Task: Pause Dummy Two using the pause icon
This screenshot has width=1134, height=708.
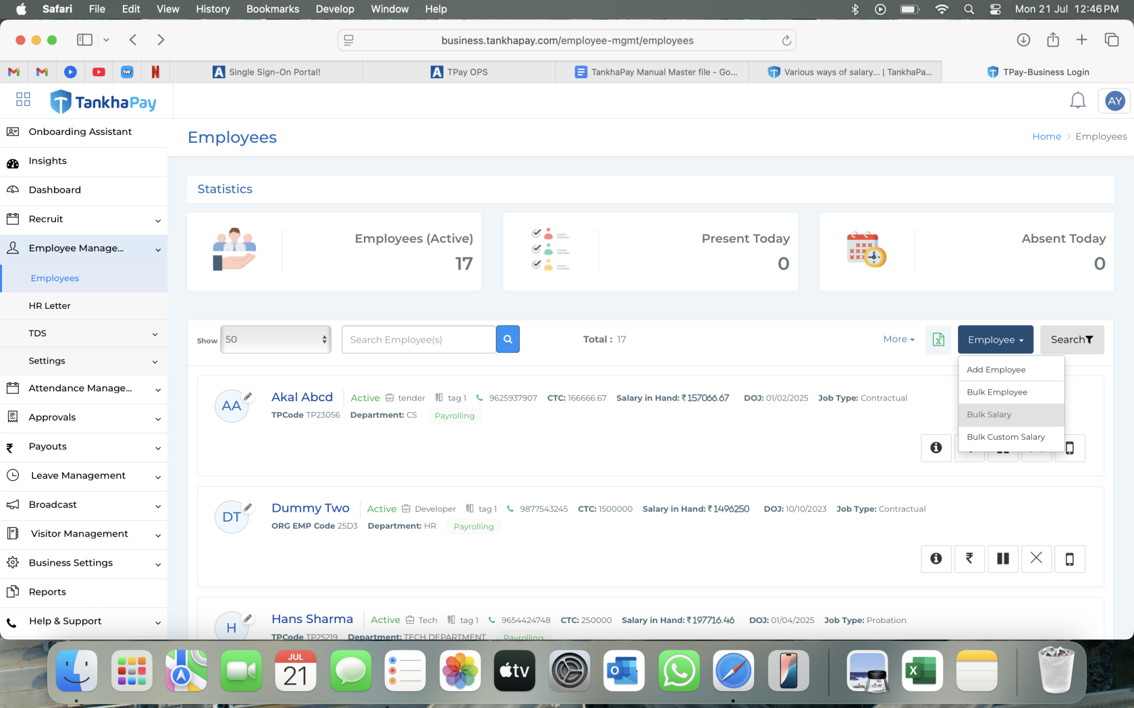Action: pos(1003,559)
